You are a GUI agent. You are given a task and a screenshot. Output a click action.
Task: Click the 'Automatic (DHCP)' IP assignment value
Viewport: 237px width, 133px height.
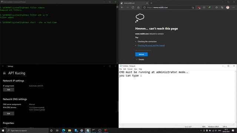36,86
